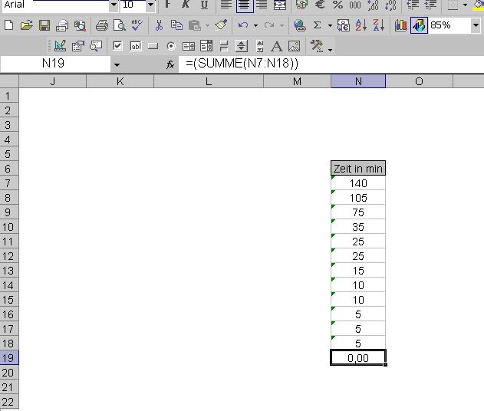Image resolution: width=484 pixels, height=411 pixels.
Task: Select the cell containing 0,00
Action: 358,358
